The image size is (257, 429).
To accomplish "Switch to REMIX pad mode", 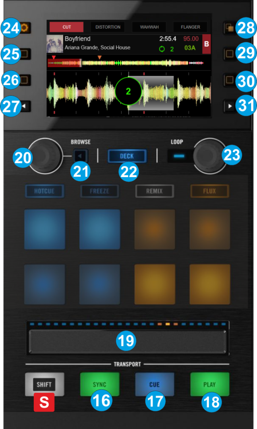I will (x=154, y=191).
